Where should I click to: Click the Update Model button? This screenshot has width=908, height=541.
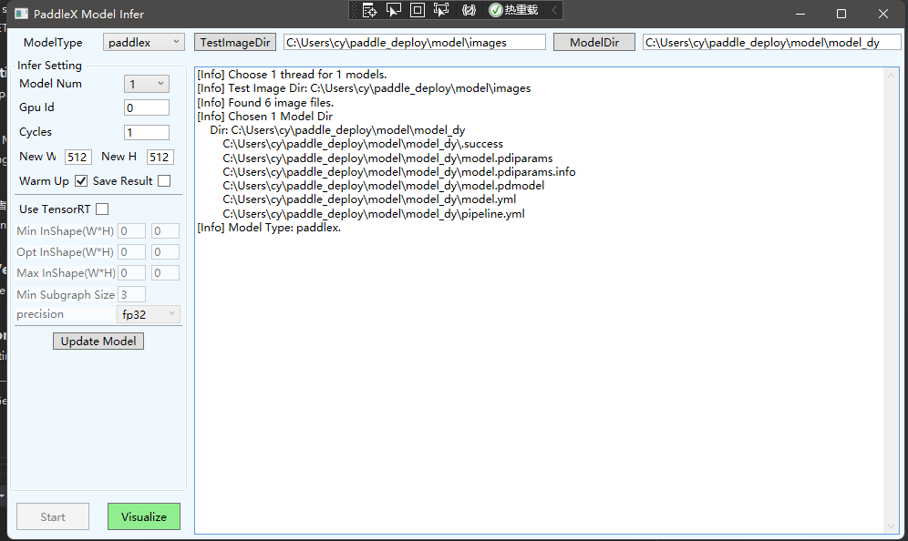[x=98, y=342]
